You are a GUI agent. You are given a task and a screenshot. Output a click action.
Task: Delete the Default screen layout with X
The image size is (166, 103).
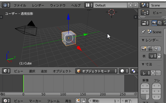(136, 5)
